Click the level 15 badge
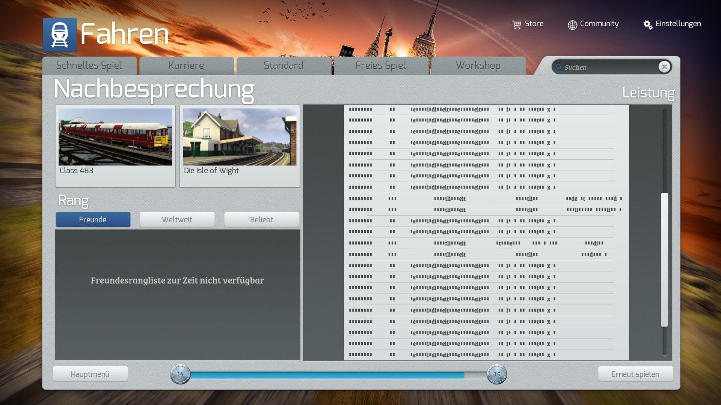 496,374
